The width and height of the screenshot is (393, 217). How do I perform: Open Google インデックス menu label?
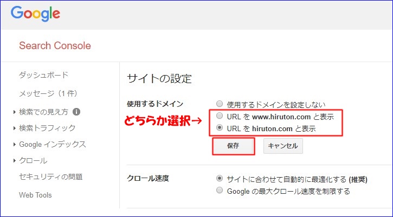tap(53, 144)
